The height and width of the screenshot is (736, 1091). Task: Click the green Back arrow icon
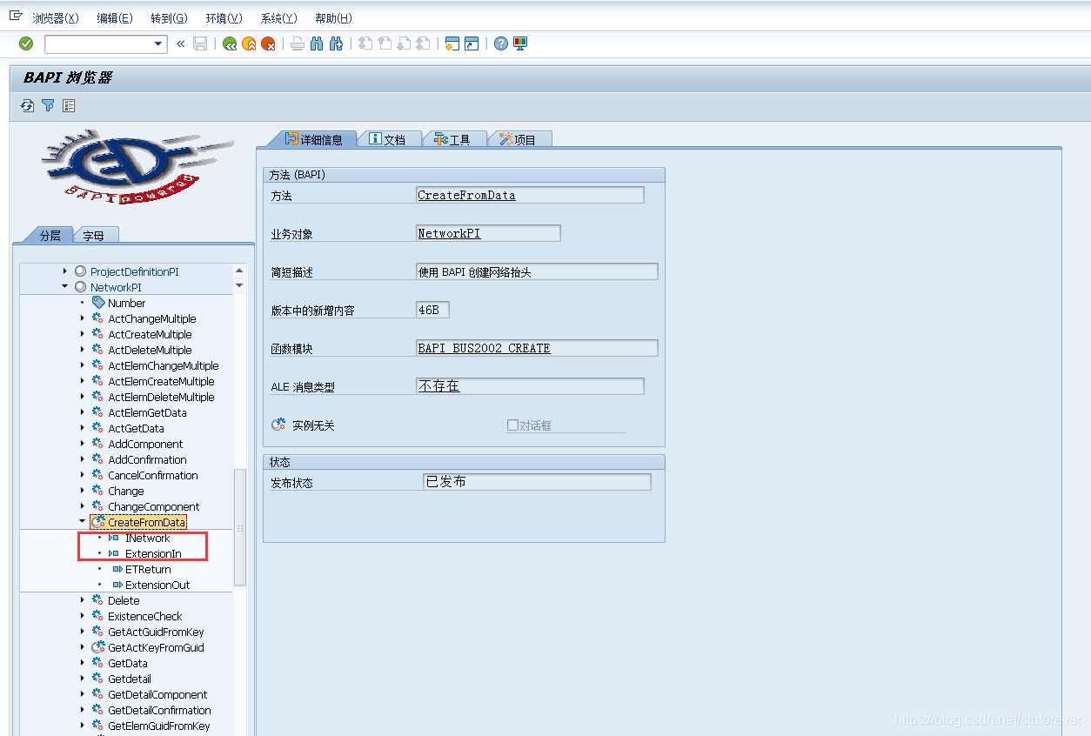[x=230, y=43]
